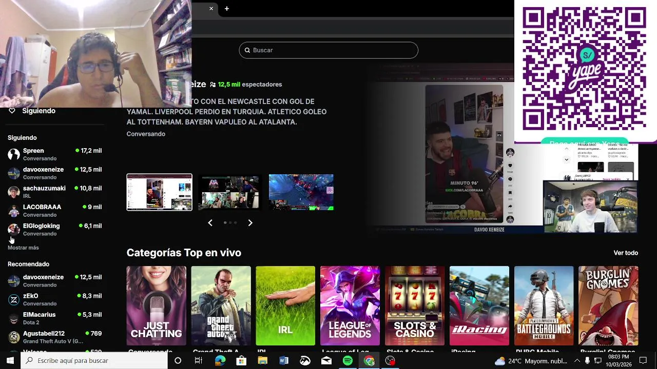The height and width of the screenshot is (369, 657).
Task: Open the weather widget showing 24°C
Action: [531, 361]
